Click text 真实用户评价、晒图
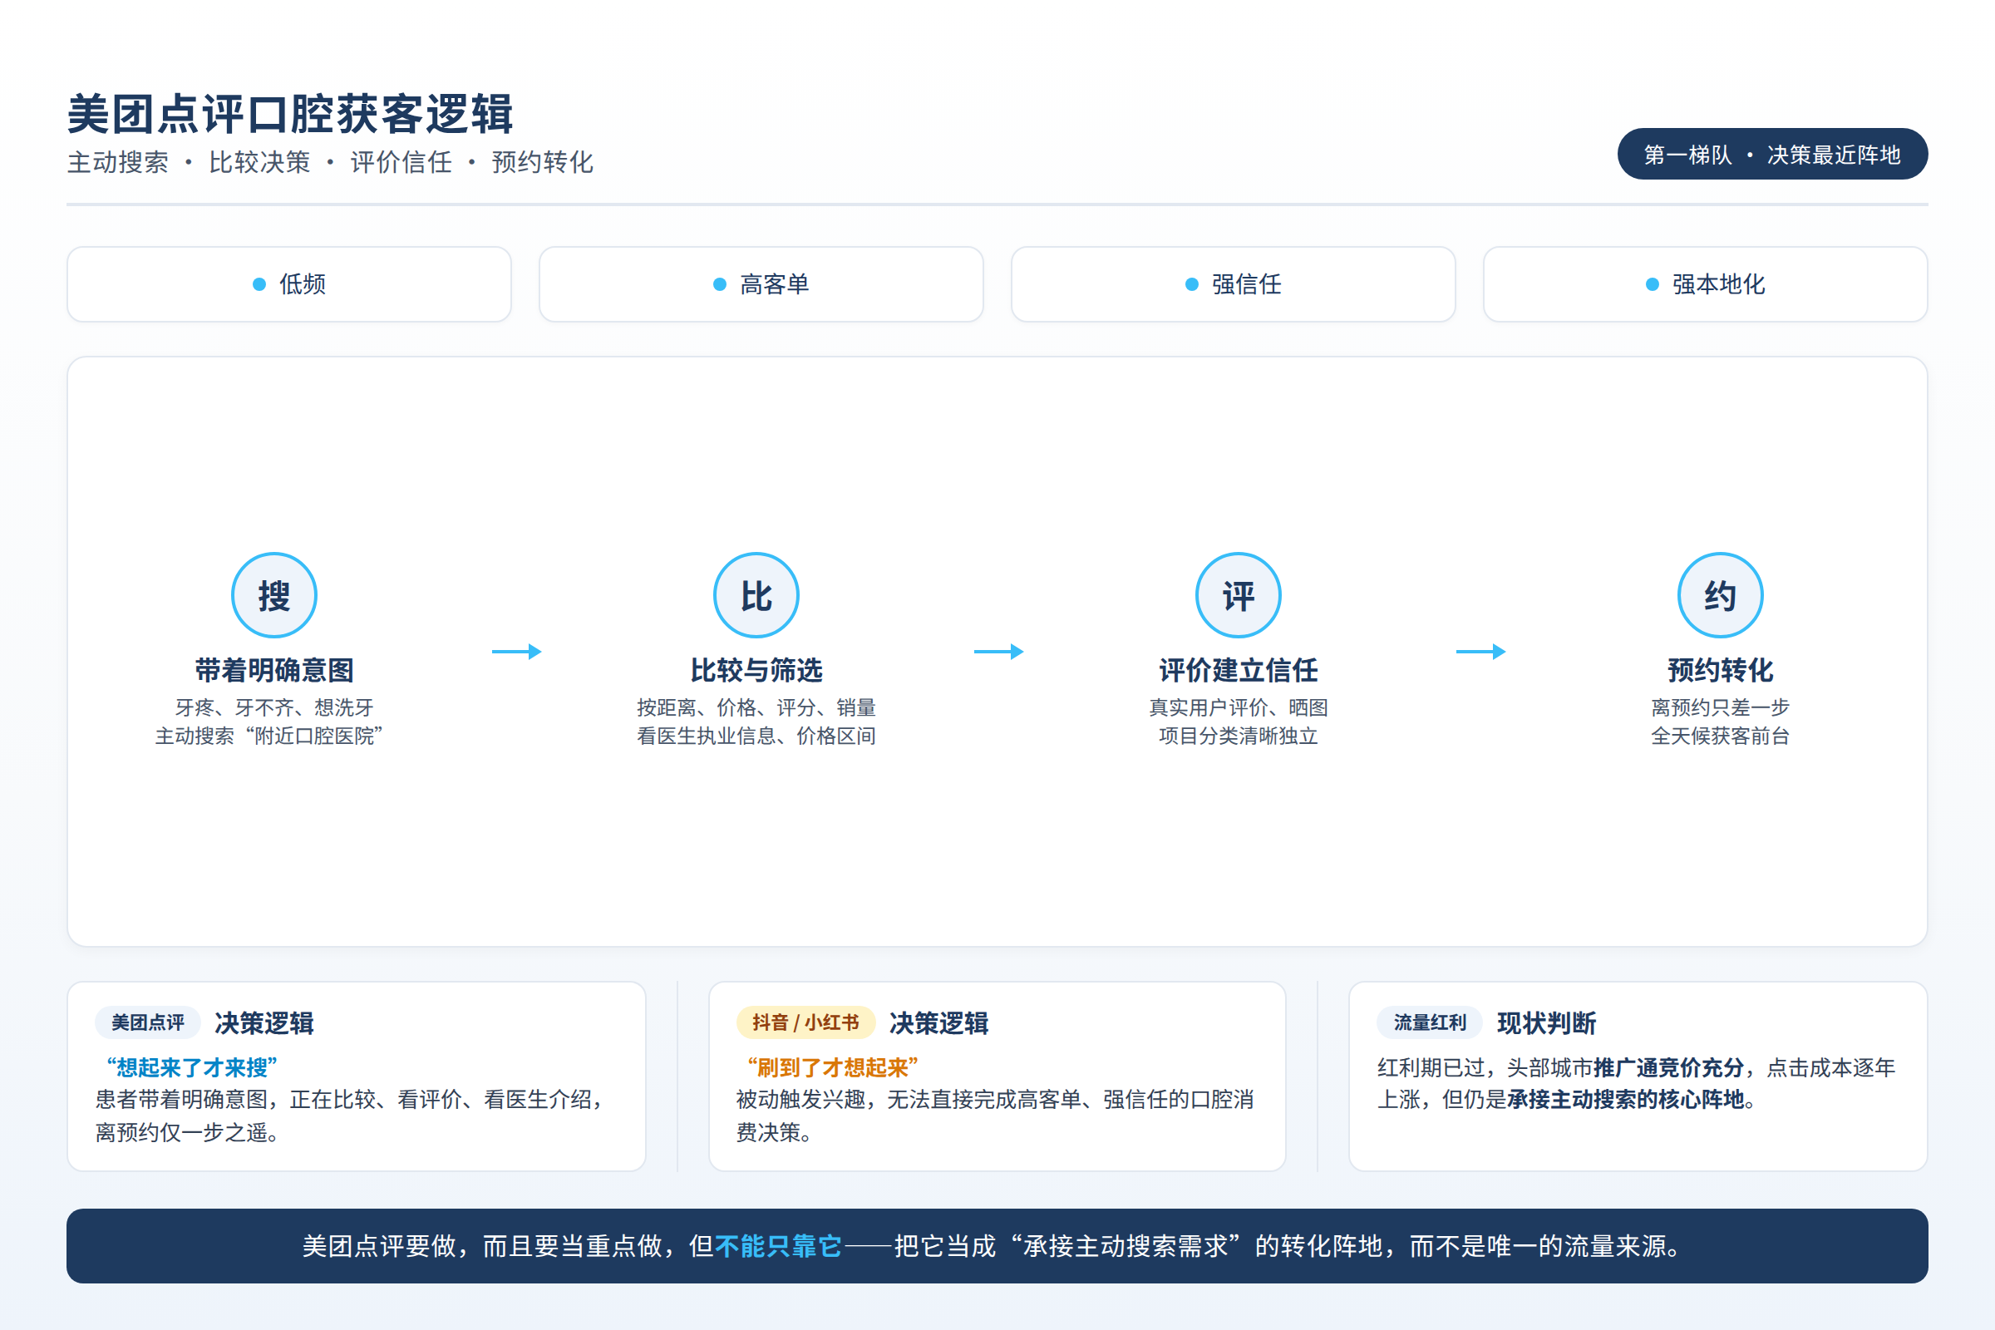1995x1330 pixels. [x=1239, y=707]
